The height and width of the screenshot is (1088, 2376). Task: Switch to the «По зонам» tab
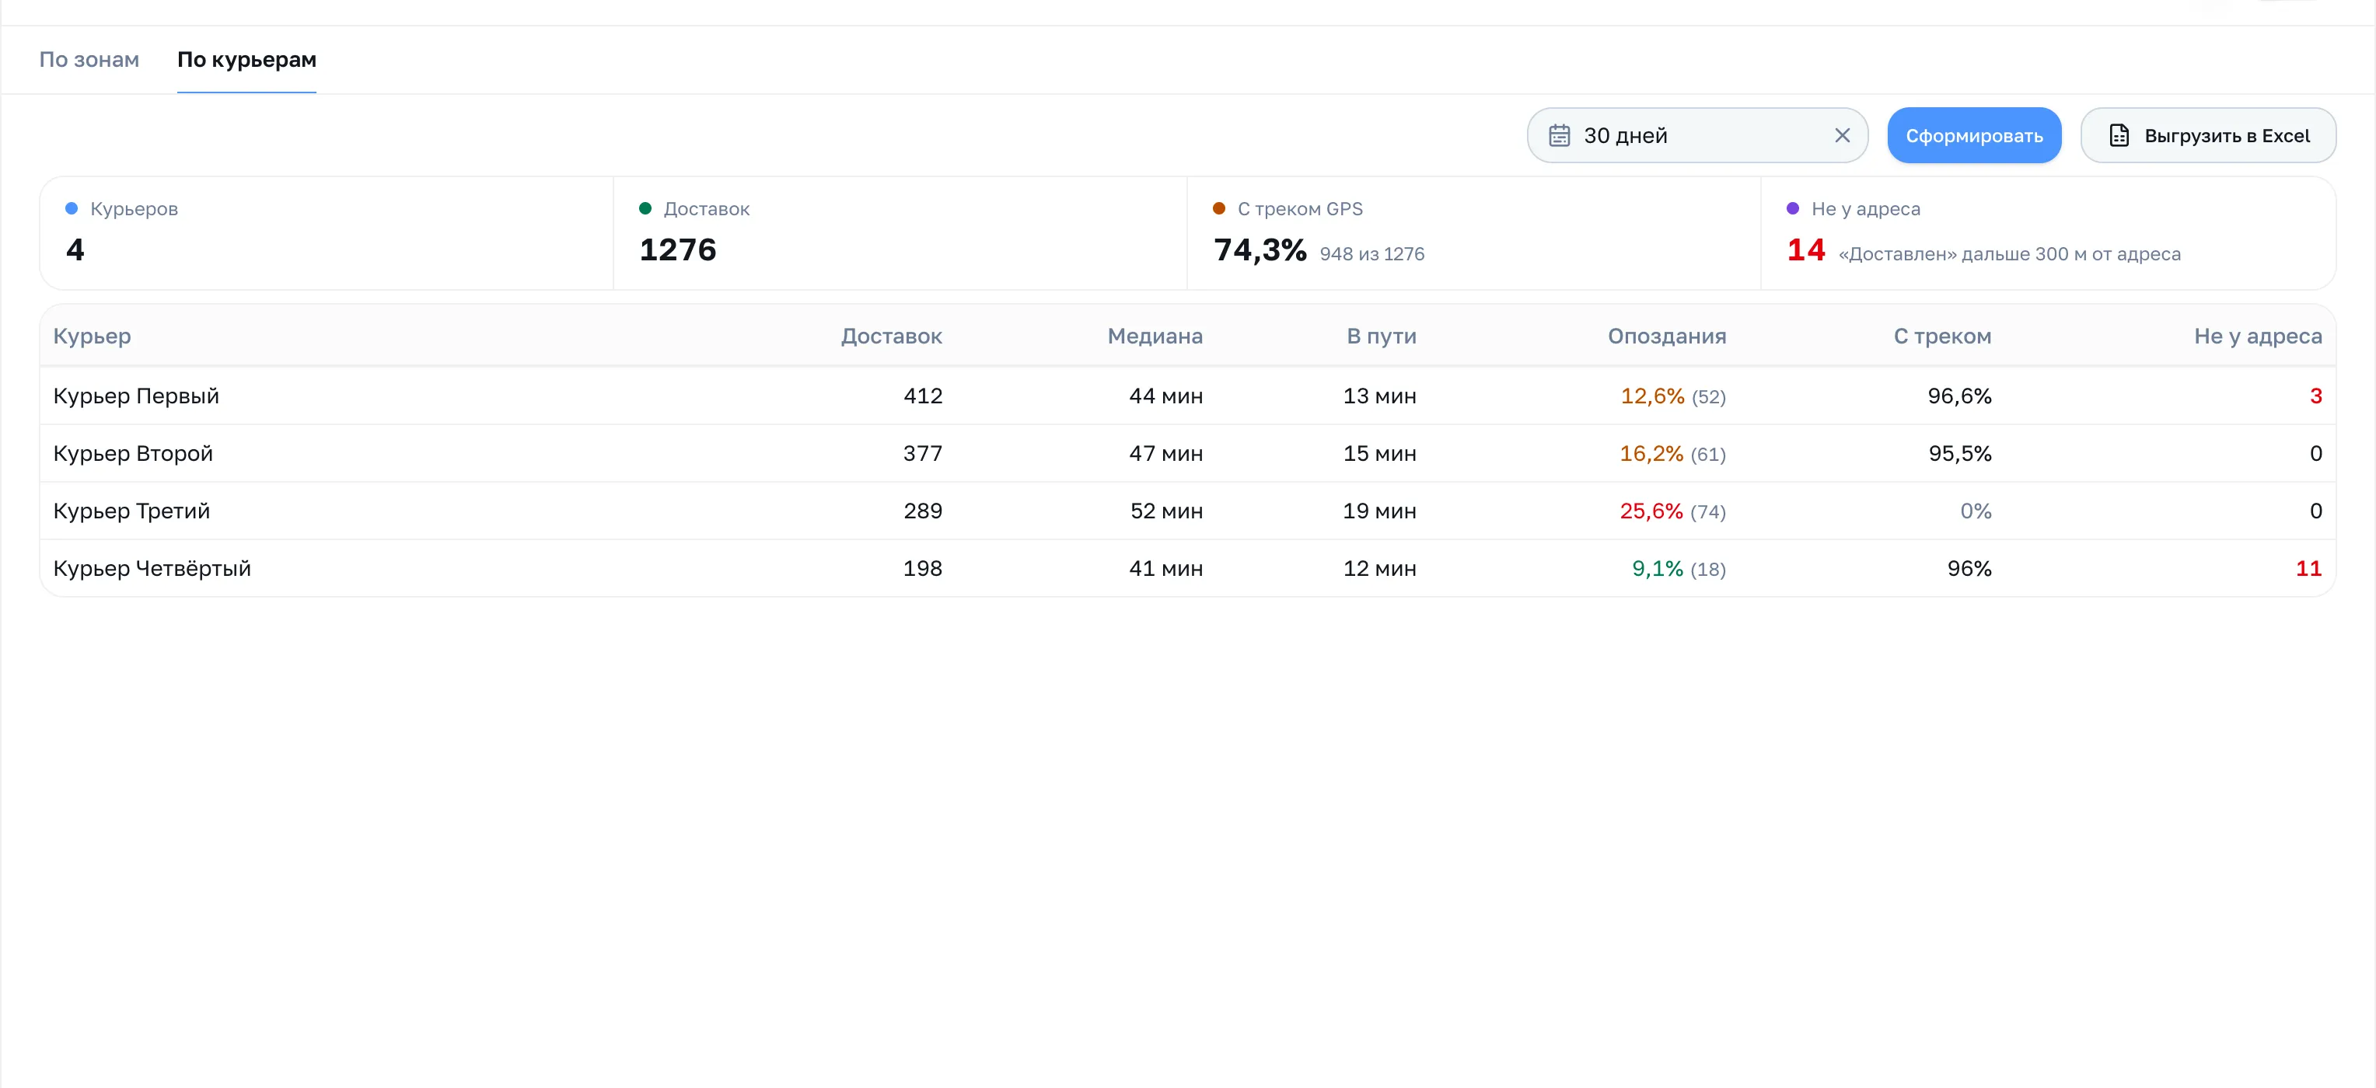click(x=89, y=60)
